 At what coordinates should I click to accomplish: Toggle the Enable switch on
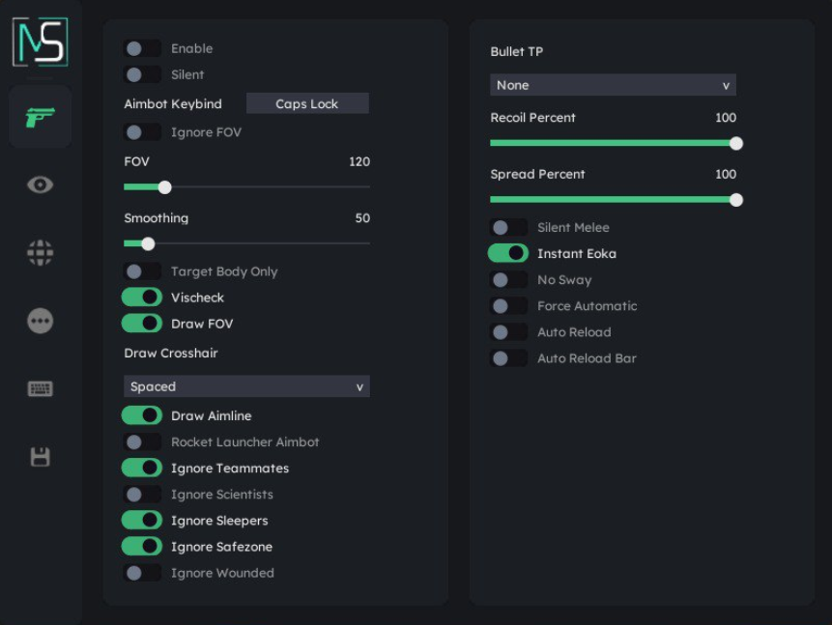[x=142, y=48]
